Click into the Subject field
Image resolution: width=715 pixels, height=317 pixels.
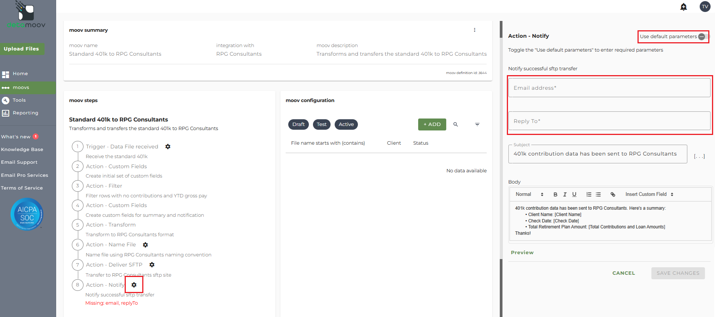pos(597,154)
